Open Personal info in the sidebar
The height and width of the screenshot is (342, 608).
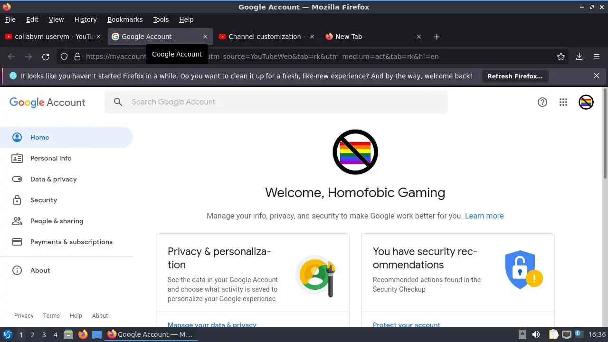coord(66,158)
